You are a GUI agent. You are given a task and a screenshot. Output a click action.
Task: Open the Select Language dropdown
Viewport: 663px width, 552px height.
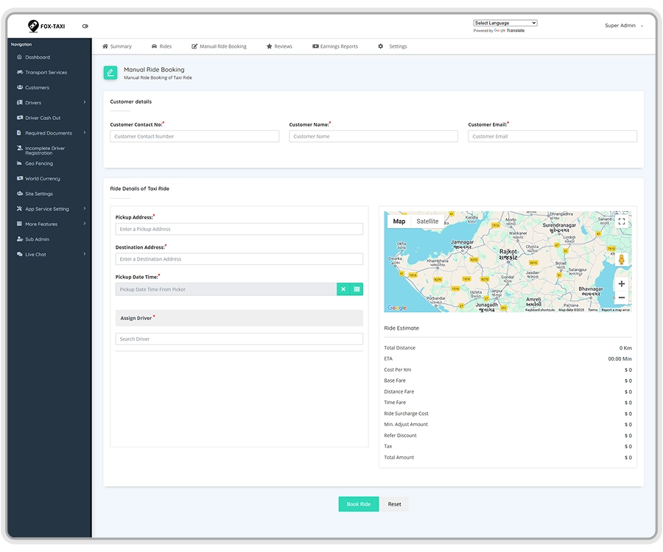(x=505, y=23)
